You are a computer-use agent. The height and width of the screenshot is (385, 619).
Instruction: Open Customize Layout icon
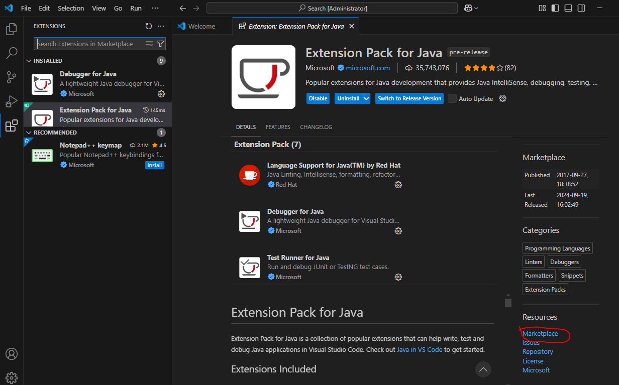point(542,8)
